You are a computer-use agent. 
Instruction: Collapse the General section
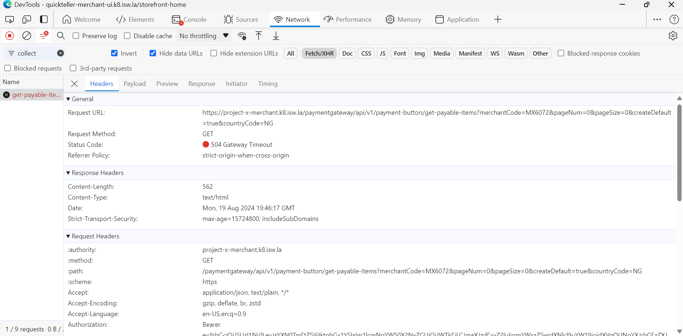pyautogui.click(x=68, y=99)
